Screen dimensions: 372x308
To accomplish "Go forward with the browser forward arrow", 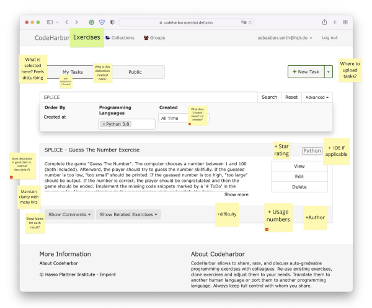I will pos(76,22).
